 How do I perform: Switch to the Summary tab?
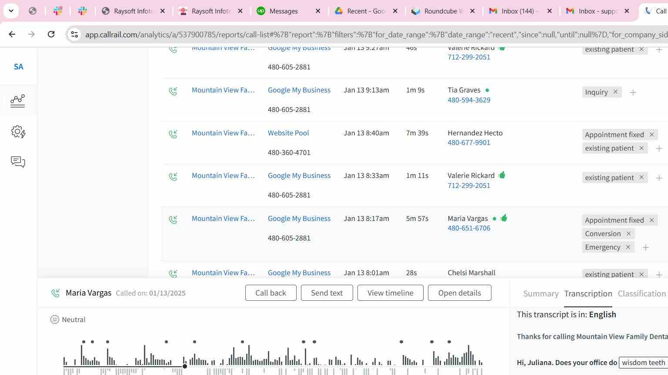point(541,294)
